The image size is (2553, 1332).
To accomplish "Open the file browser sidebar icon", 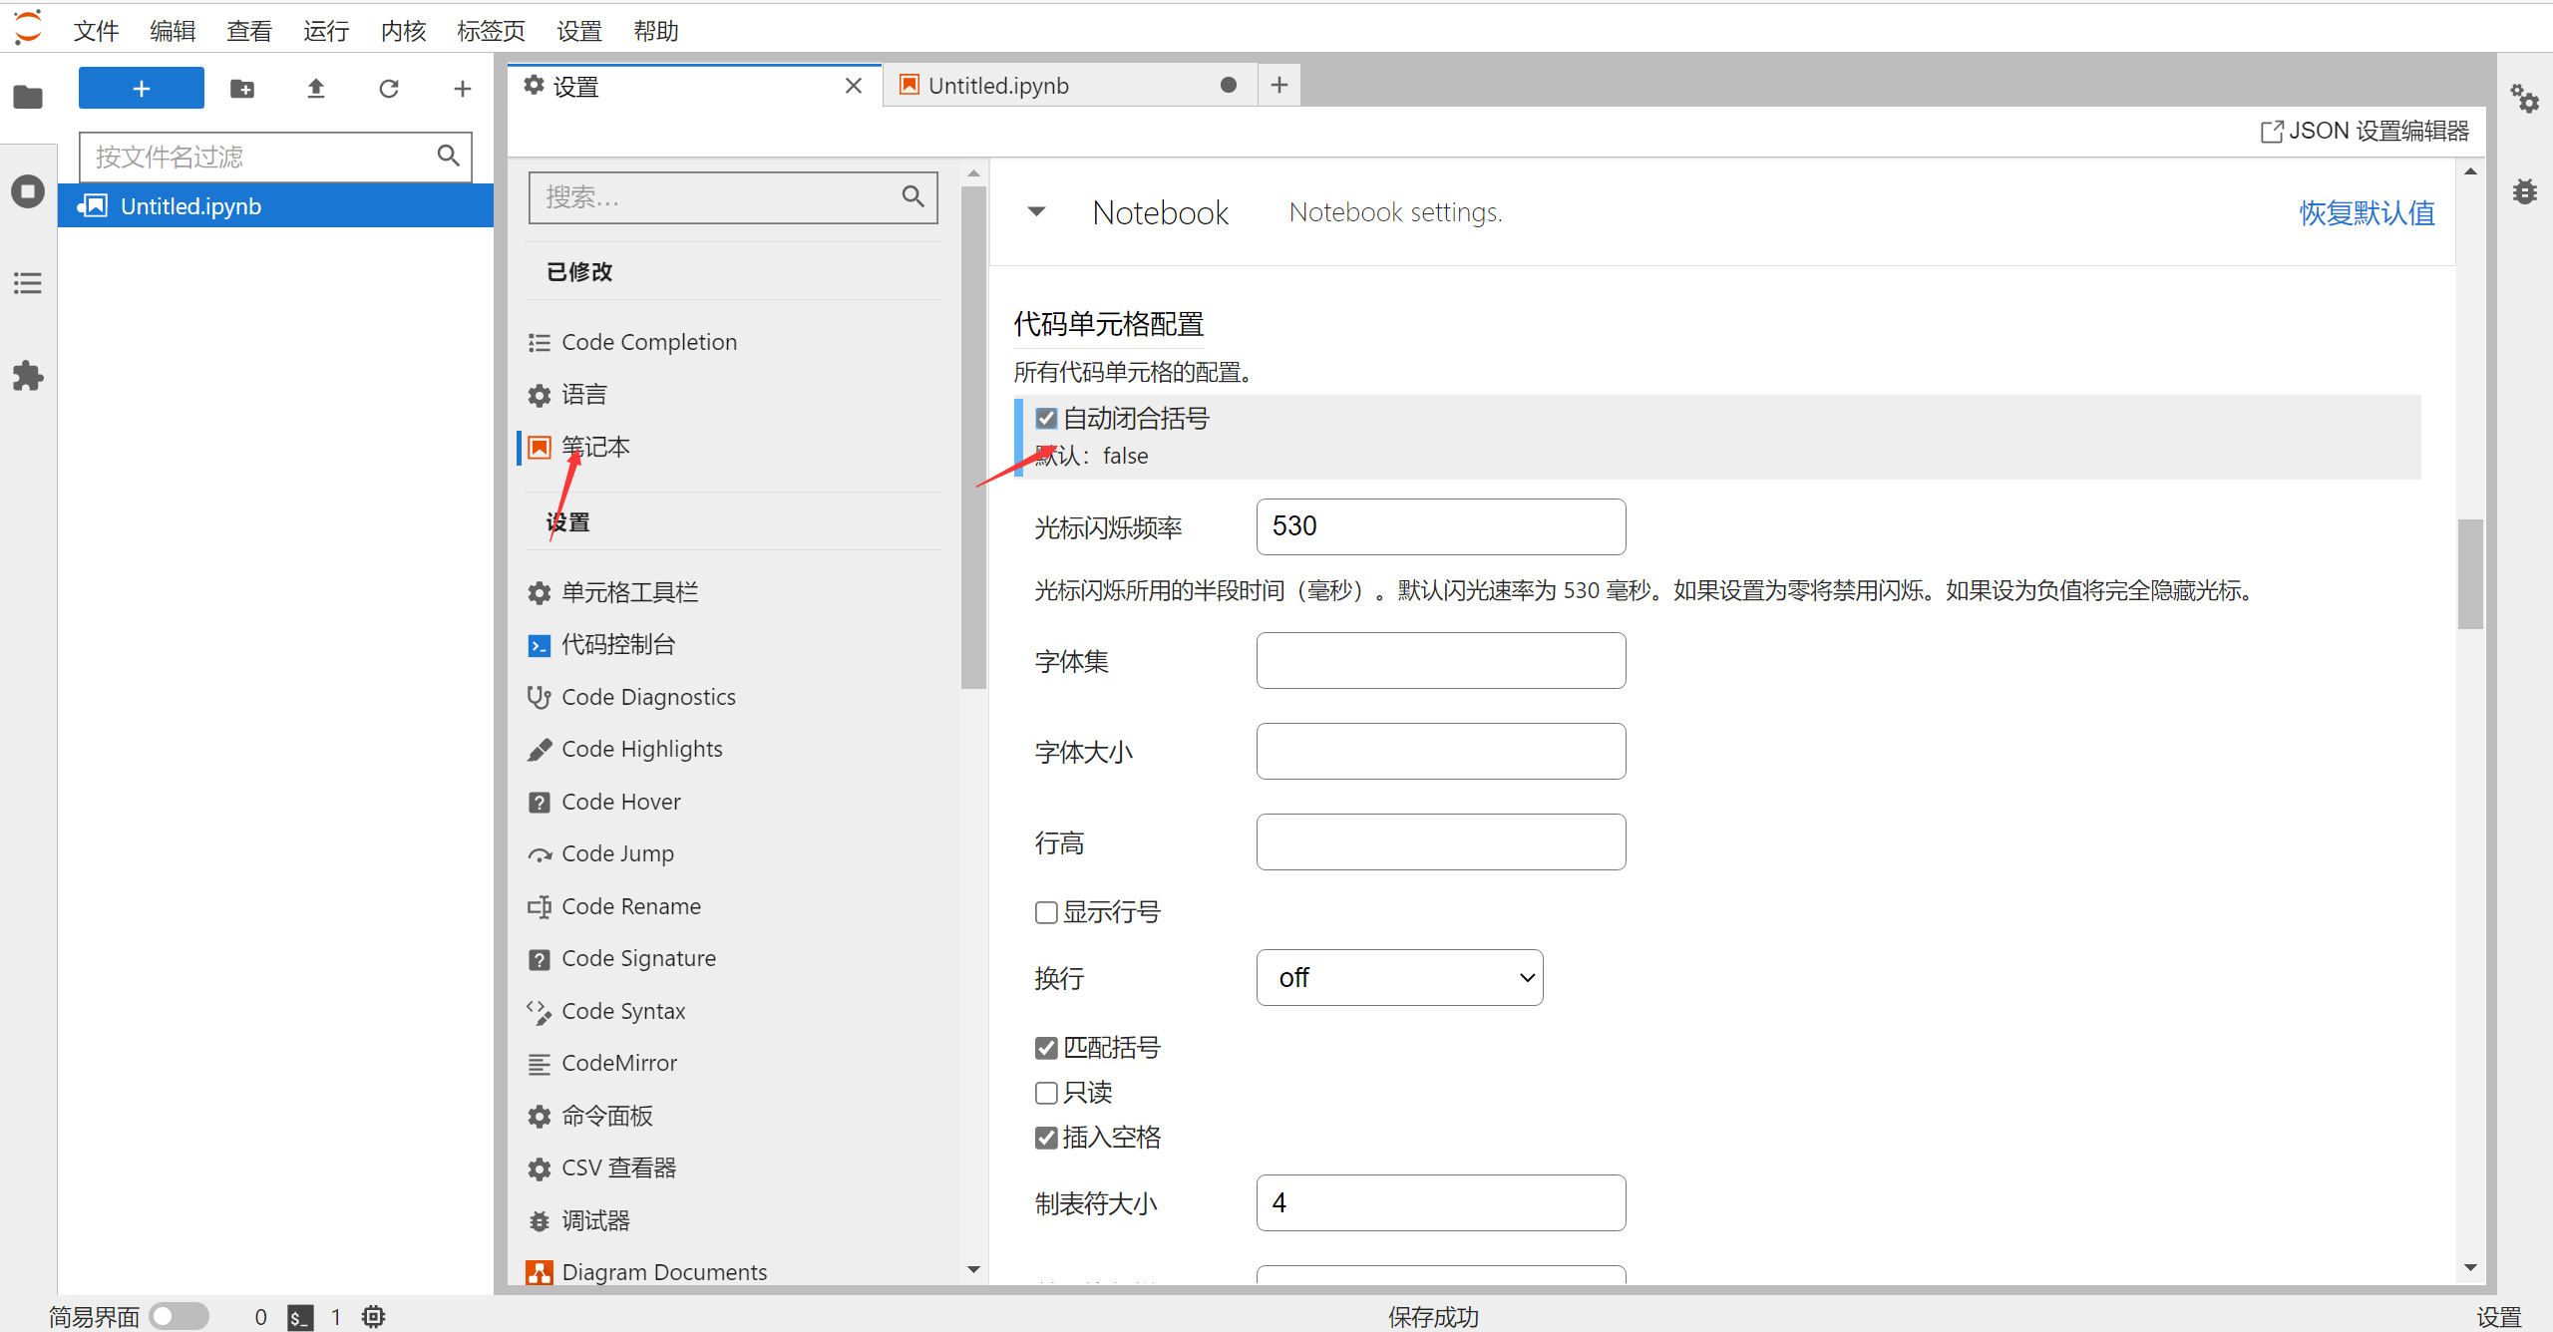I will click(28, 98).
